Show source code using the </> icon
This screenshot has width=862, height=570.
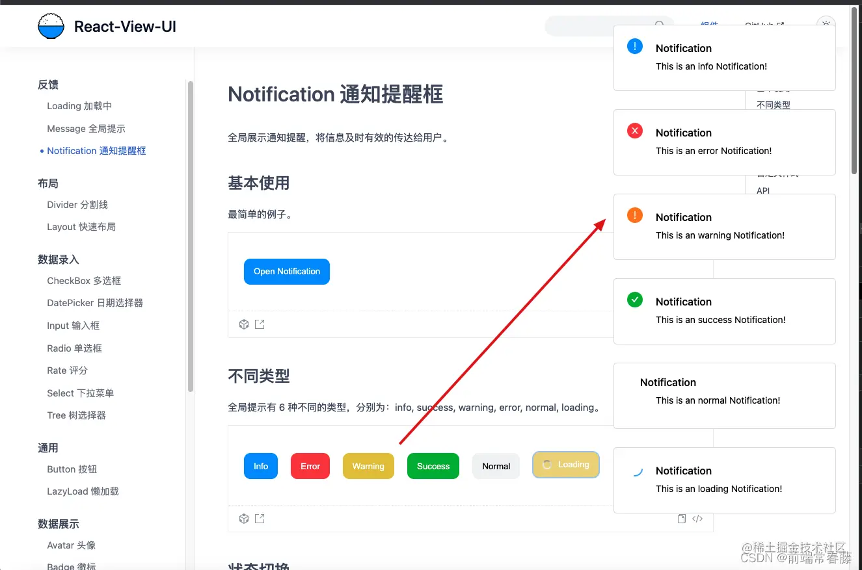pos(697,518)
